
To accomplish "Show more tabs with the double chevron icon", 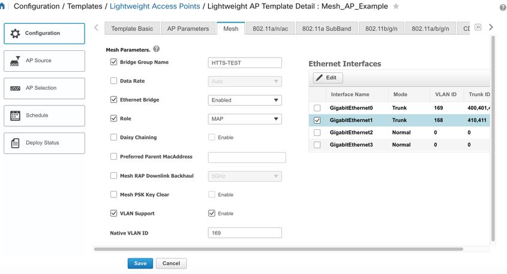I will tap(478, 27).
